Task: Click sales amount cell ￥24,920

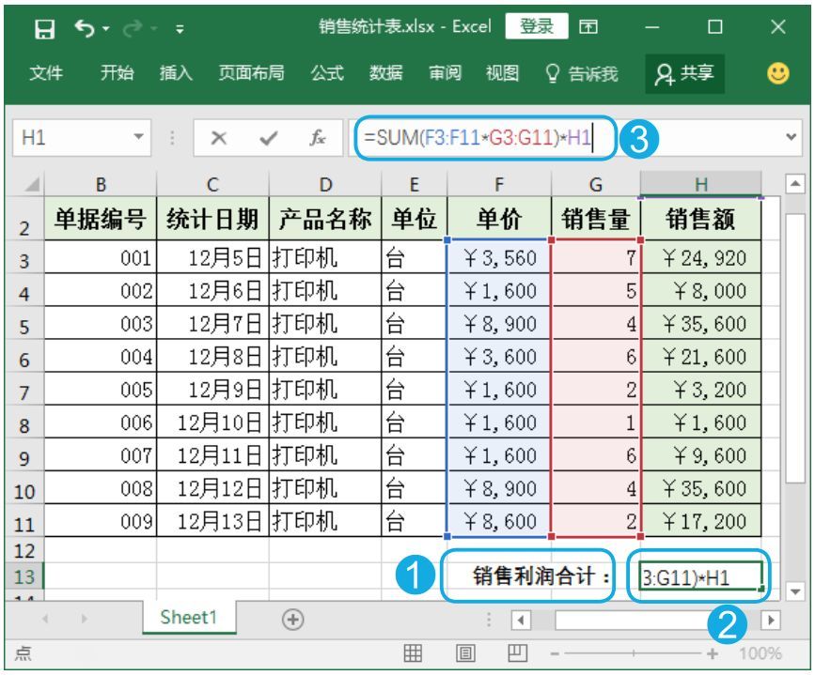Action: [x=701, y=257]
